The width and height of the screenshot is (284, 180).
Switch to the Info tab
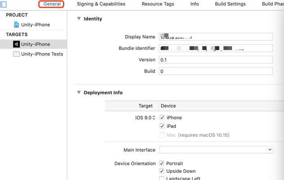(x=194, y=4)
